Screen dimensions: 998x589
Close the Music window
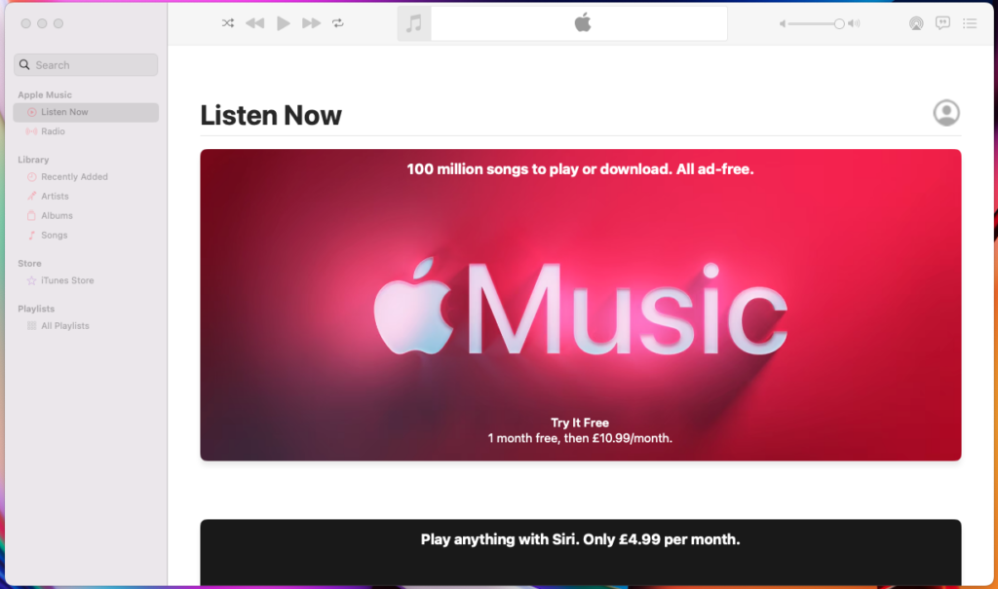tap(25, 23)
